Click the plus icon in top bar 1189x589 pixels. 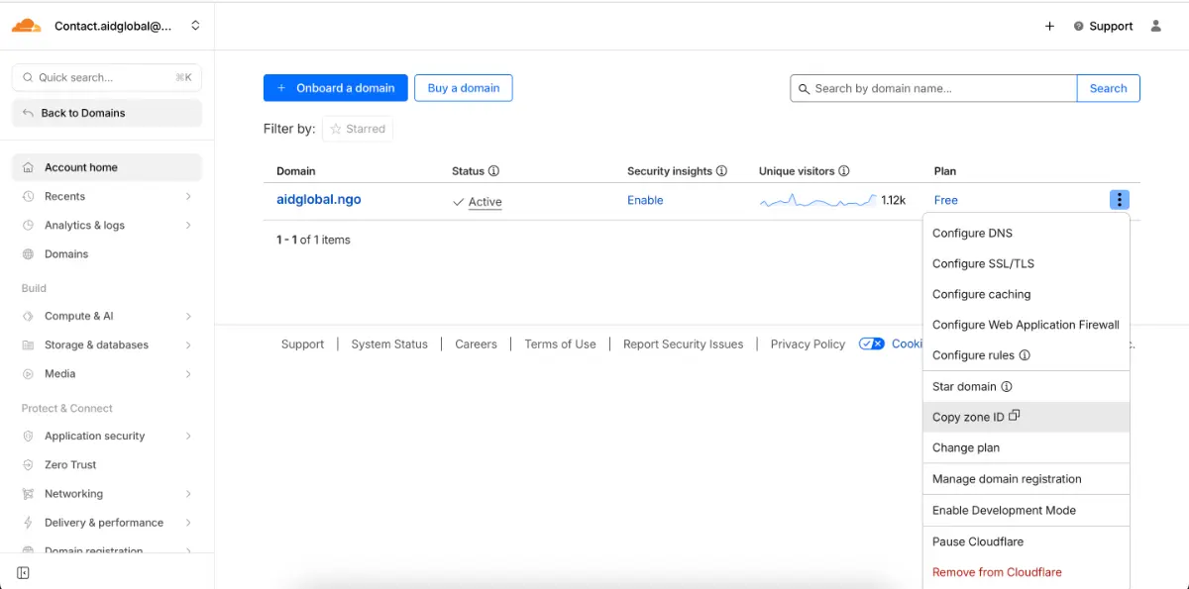point(1049,26)
